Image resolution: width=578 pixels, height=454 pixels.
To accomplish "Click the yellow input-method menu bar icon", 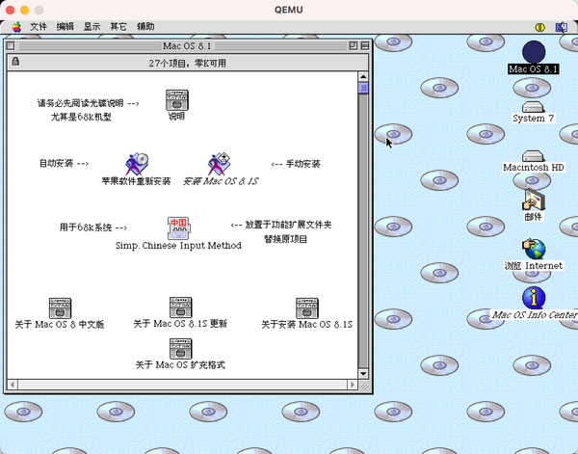I will click(540, 27).
